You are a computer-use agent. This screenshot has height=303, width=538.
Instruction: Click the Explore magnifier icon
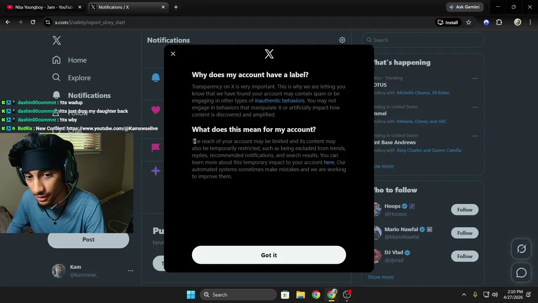pos(57,77)
